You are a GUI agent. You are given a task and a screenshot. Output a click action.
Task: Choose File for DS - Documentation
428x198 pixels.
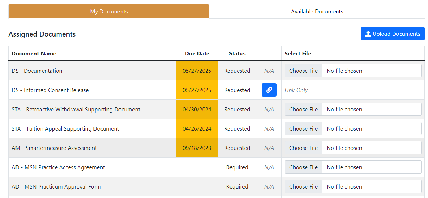pos(303,71)
